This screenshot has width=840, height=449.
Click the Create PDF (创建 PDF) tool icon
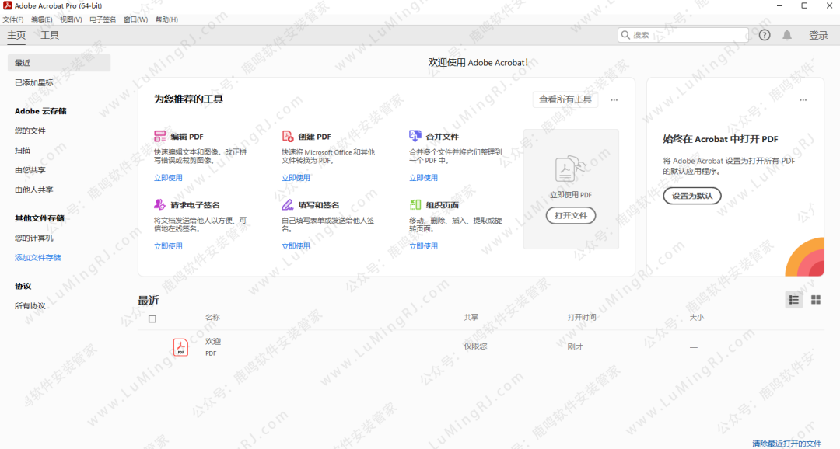tap(287, 136)
